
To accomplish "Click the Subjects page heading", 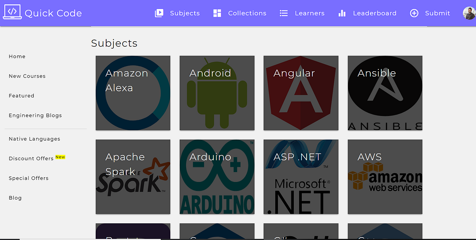I will [114, 43].
